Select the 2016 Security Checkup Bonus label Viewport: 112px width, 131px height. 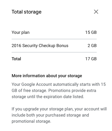click(40, 46)
